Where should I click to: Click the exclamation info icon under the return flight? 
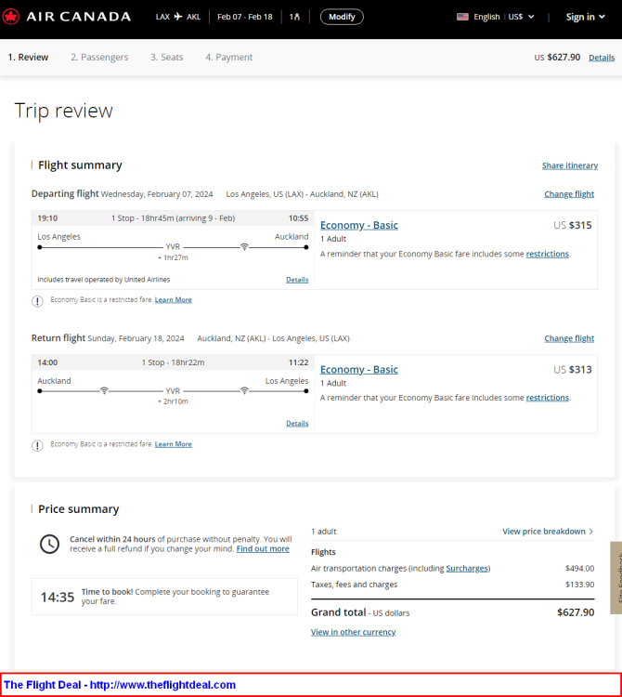point(37,445)
